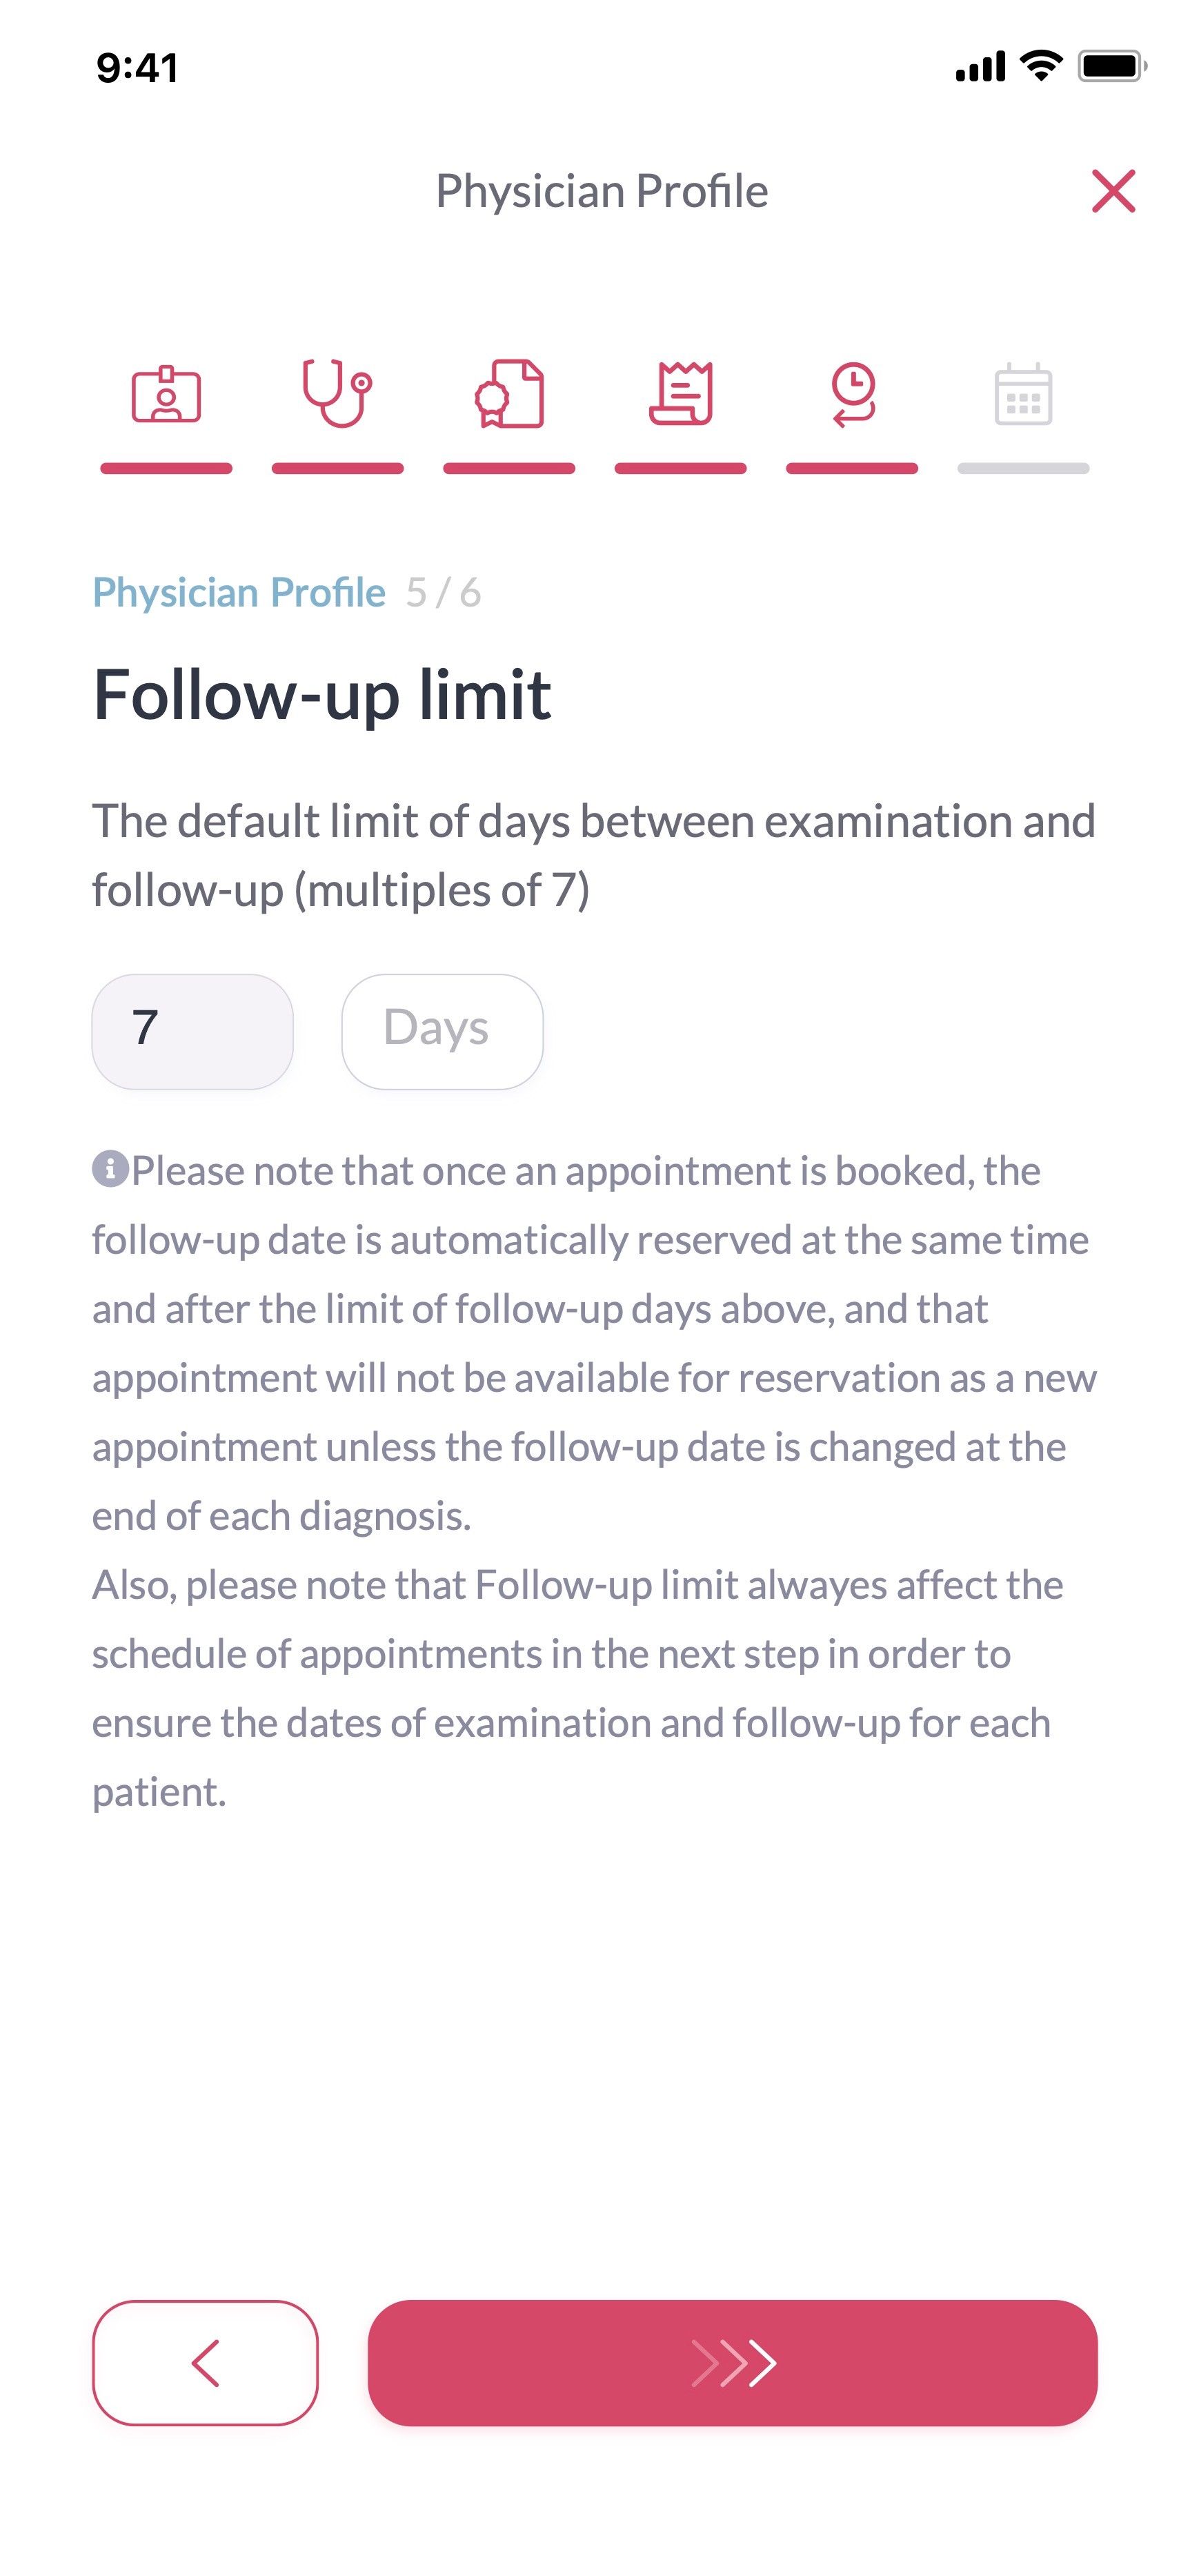This screenshot has height=2576, width=1190.
Task: Open the receipt fees step icon
Action: click(x=681, y=395)
